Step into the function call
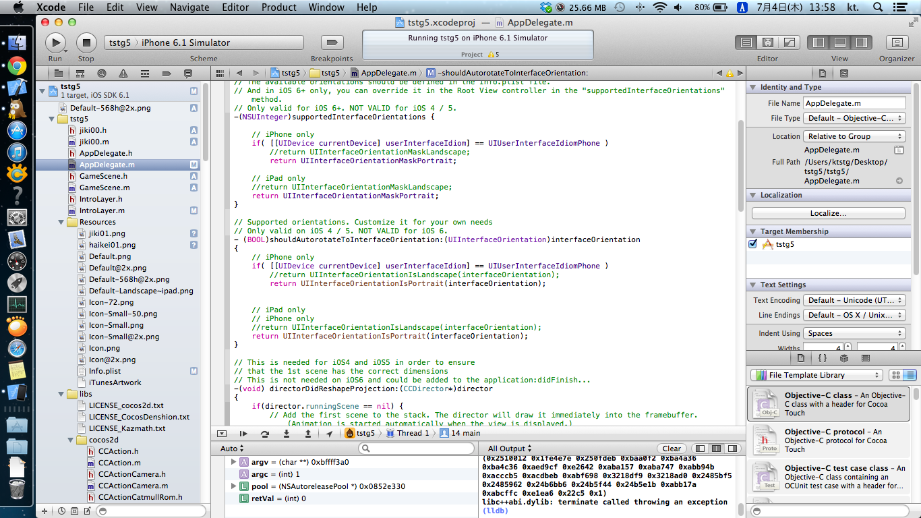 pos(287,433)
